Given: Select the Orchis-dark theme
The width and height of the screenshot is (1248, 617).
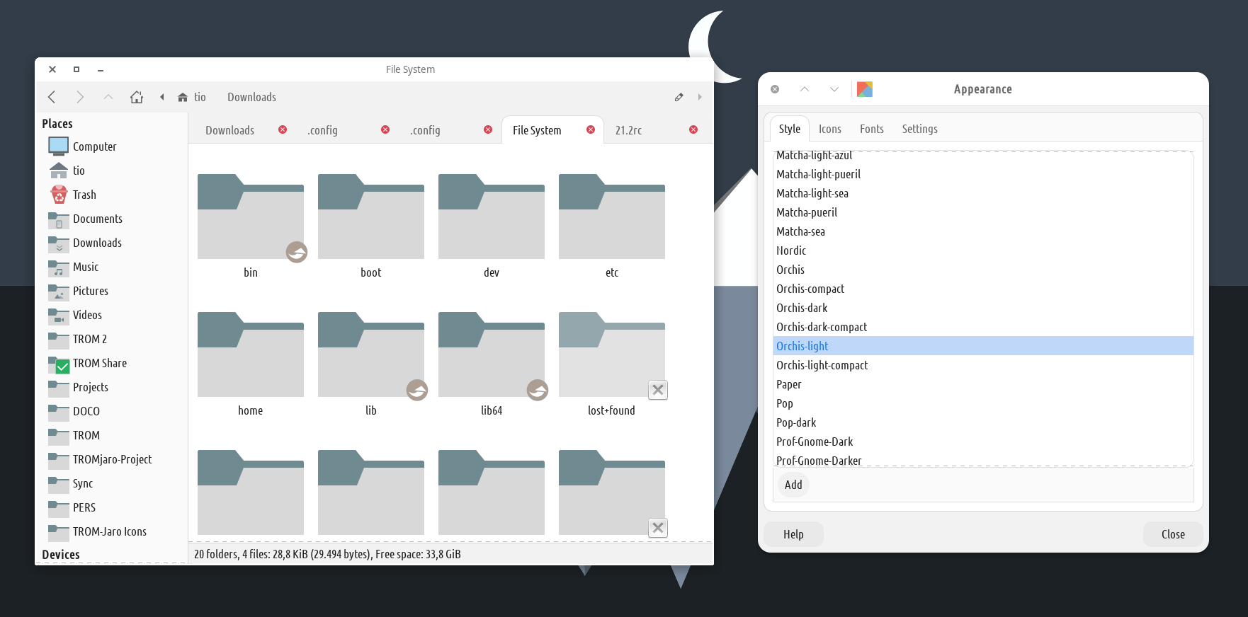Looking at the screenshot, I should click(802, 308).
